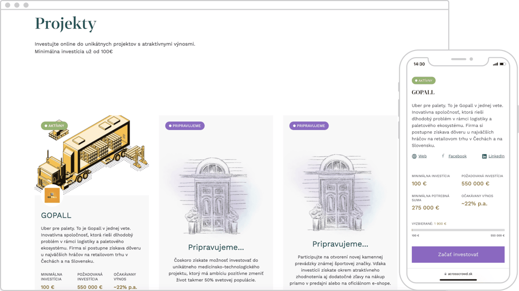Click 'Pripravujeme...' title on sports brand card
The image size is (519, 291).
[340, 244]
